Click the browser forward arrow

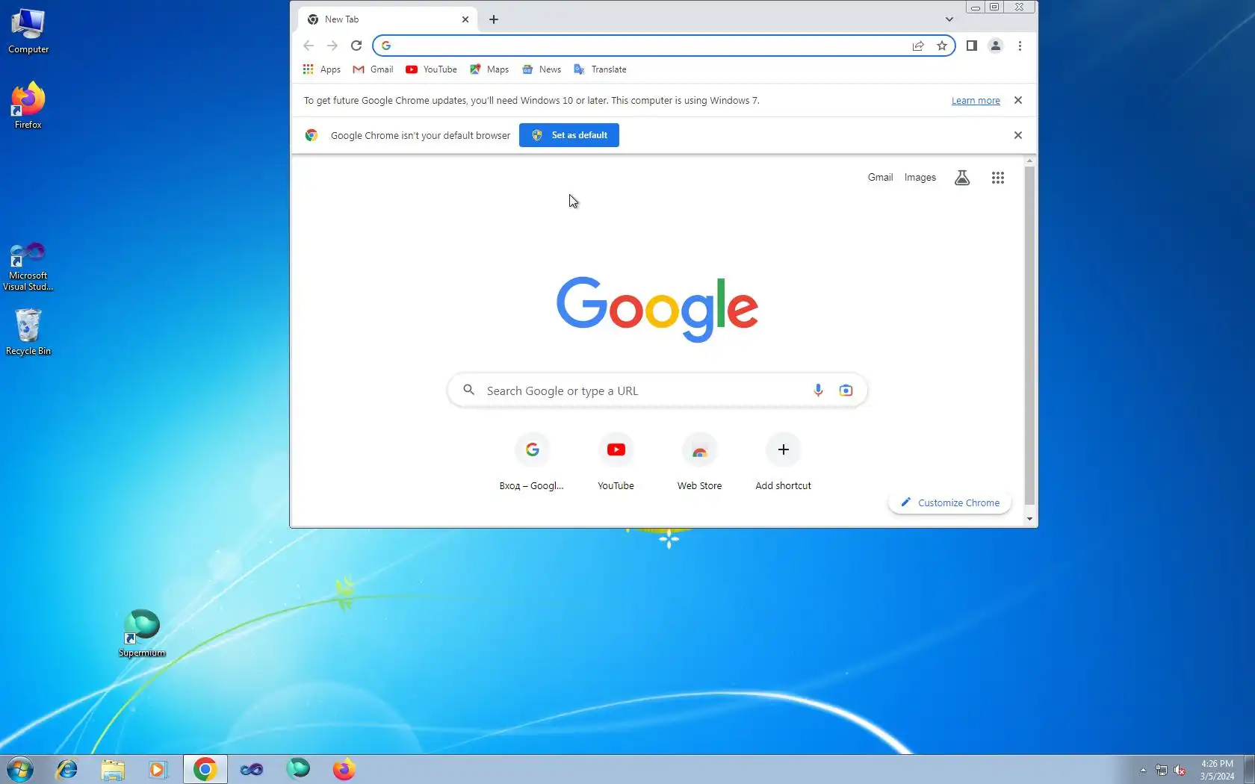coord(332,46)
